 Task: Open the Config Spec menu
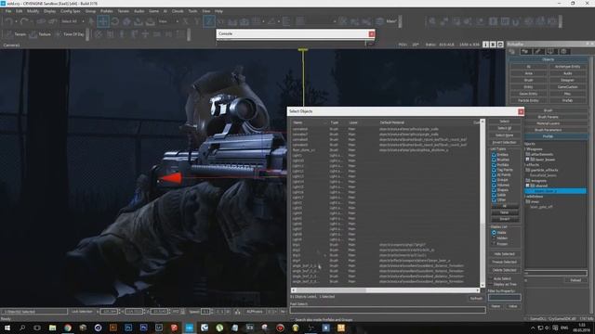[x=71, y=11]
